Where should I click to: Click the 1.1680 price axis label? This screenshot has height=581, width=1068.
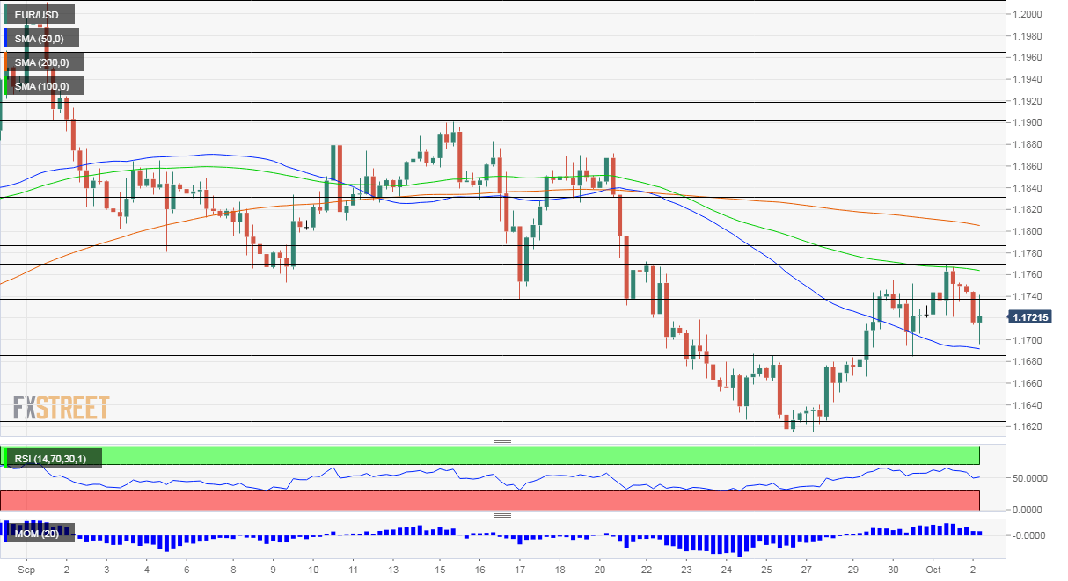1028,361
